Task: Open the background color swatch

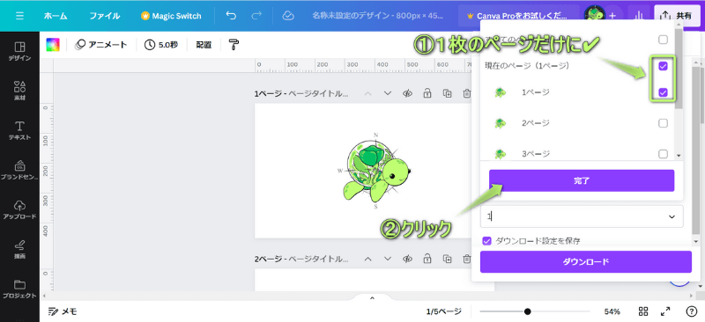Action: [53, 45]
